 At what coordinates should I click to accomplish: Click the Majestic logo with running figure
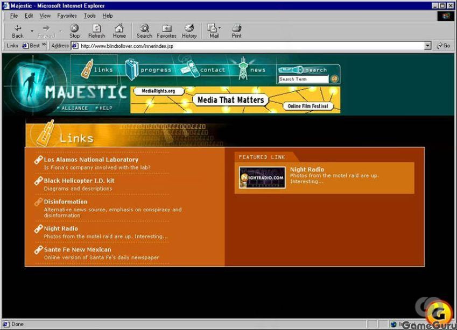tap(31, 84)
